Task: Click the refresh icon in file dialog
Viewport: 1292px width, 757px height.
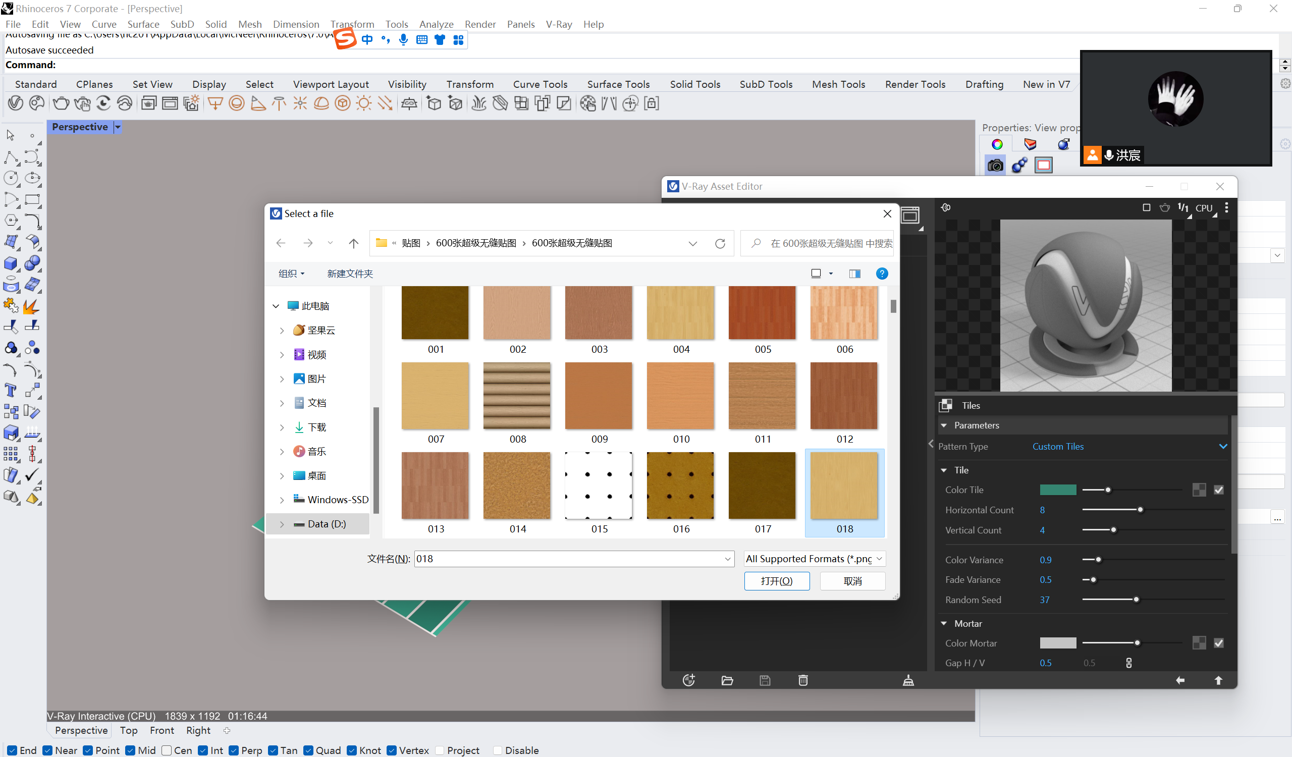Action: [x=720, y=243]
